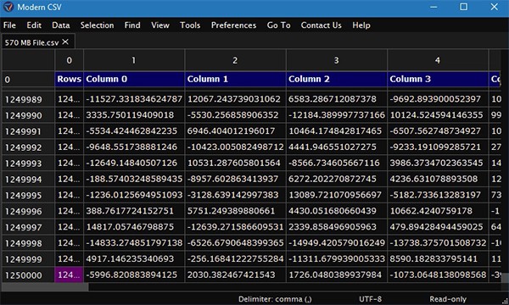Click the highlighted purple cell in row 1250000

tap(69, 274)
